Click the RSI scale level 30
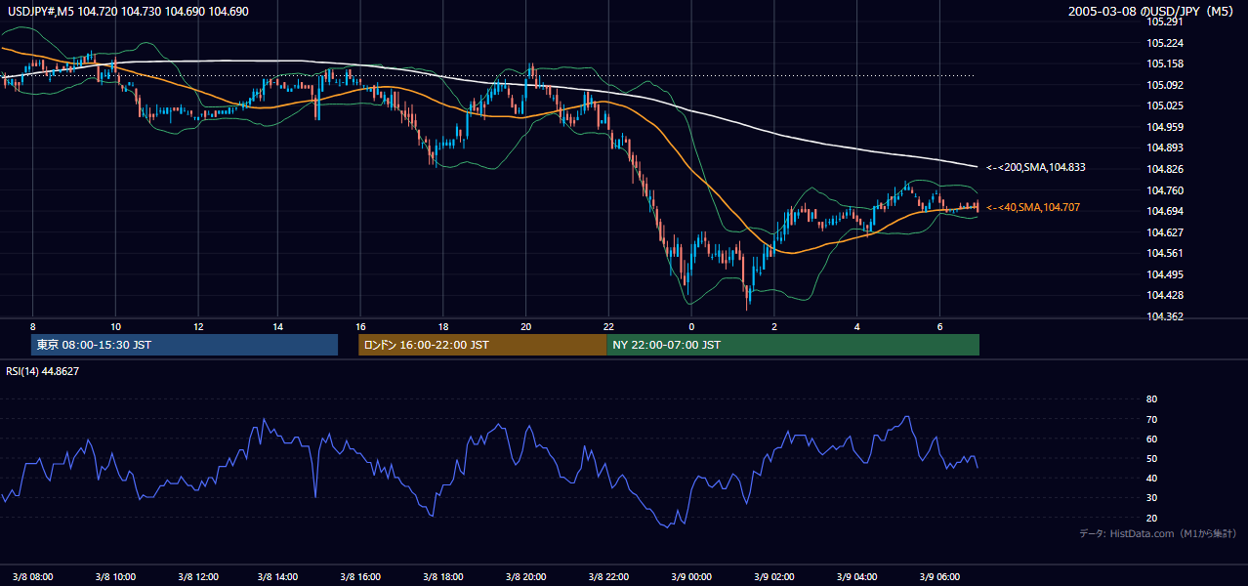1248x586 pixels. click(x=1151, y=498)
